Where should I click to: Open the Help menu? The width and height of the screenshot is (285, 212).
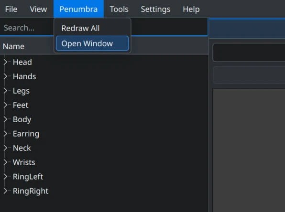(191, 9)
